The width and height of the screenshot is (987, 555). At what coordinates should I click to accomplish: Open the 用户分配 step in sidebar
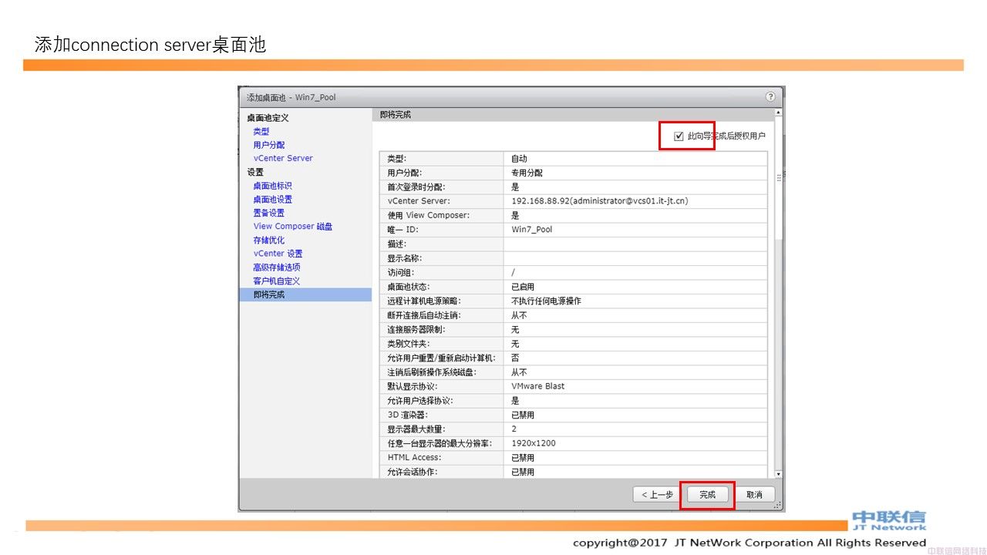(268, 145)
